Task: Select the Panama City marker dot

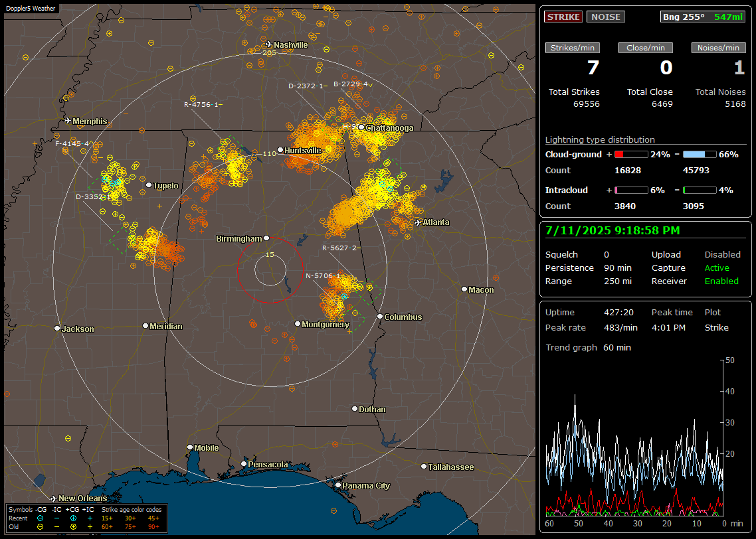Action: [x=338, y=485]
